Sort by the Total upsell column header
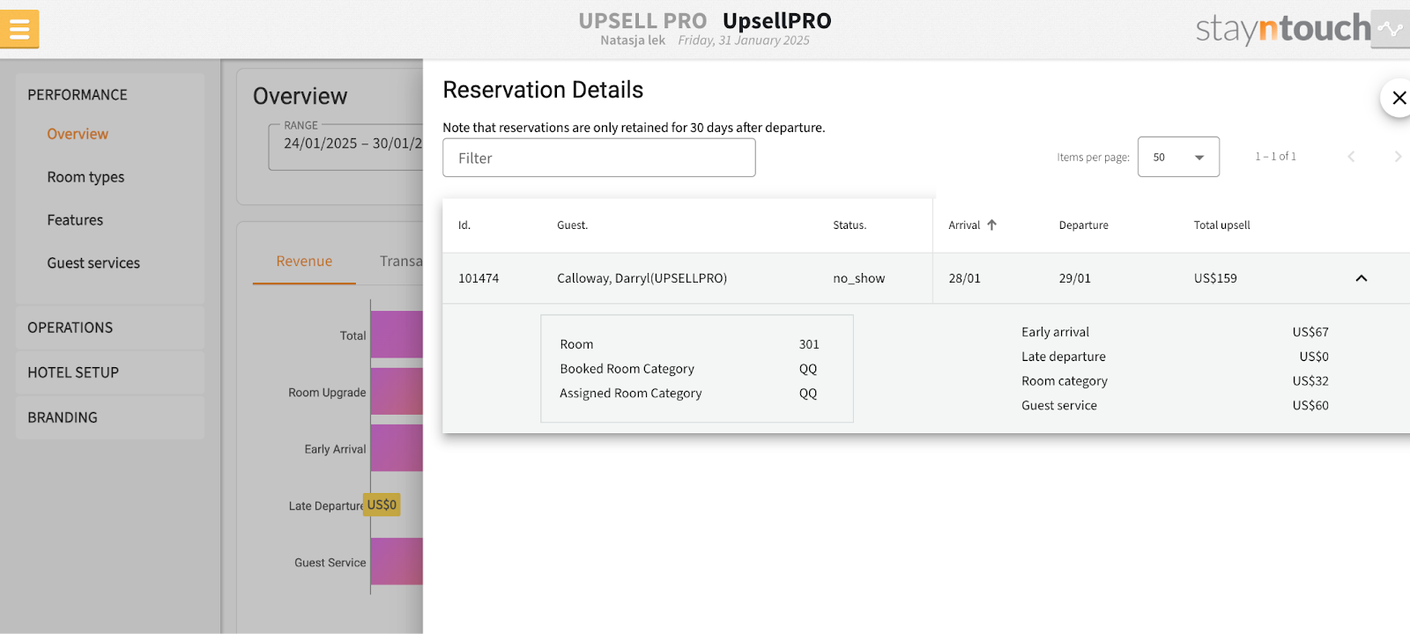The width and height of the screenshot is (1410, 634). click(1221, 225)
